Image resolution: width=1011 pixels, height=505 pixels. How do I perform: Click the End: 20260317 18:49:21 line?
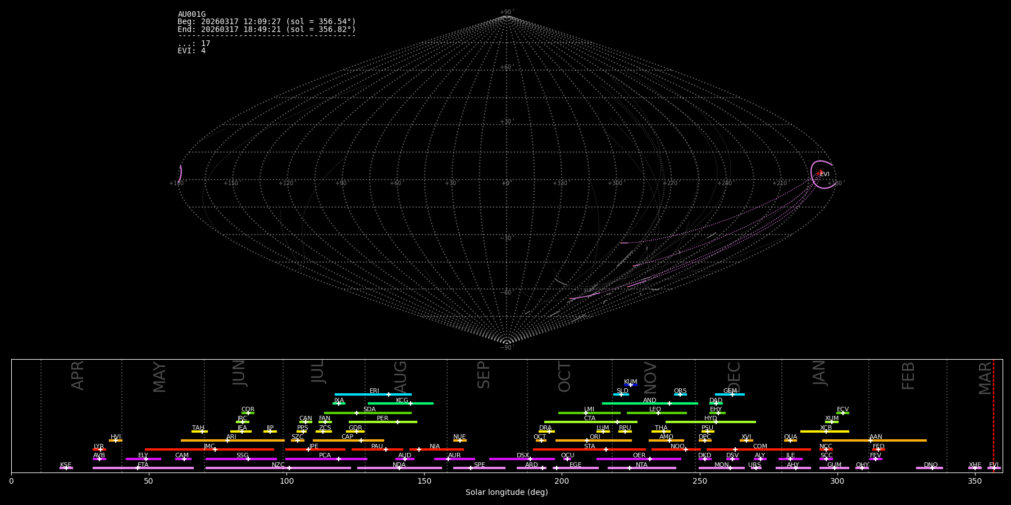pos(267,29)
